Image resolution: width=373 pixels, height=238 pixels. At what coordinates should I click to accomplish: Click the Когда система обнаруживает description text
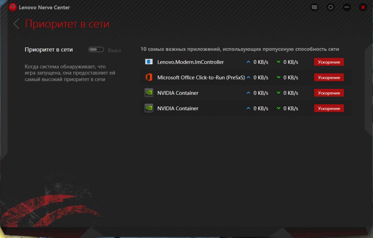coord(70,73)
